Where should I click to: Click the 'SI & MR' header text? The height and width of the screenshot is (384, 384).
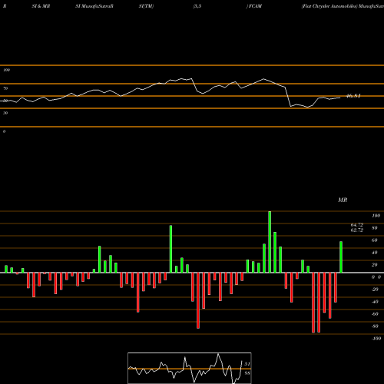[41, 6]
